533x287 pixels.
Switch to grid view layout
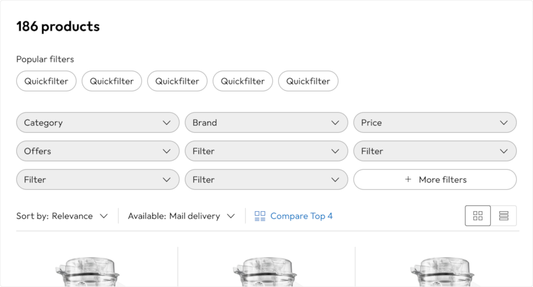478,216
